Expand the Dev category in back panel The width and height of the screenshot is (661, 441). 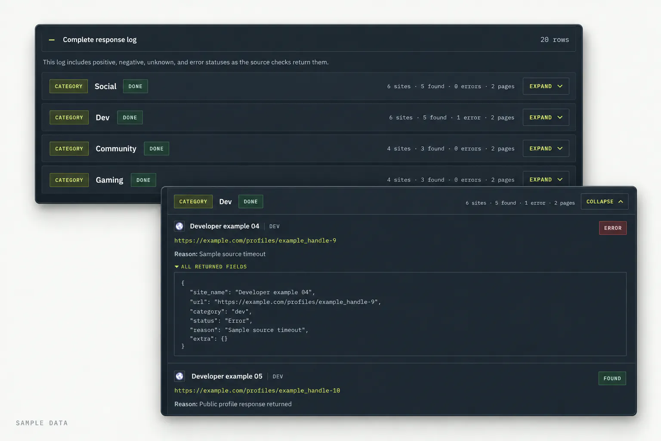(x=546, y=117)
